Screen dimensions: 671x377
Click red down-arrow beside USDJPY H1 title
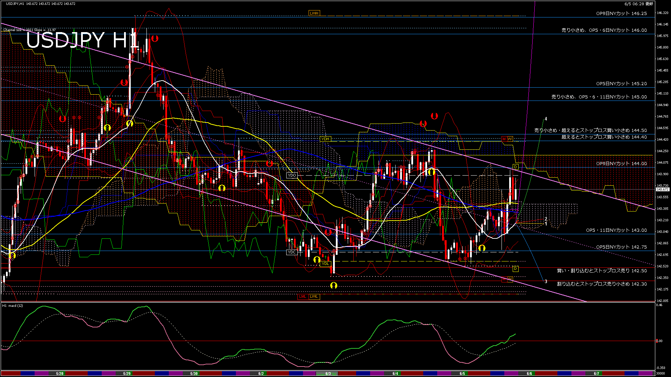coord(155,38)
